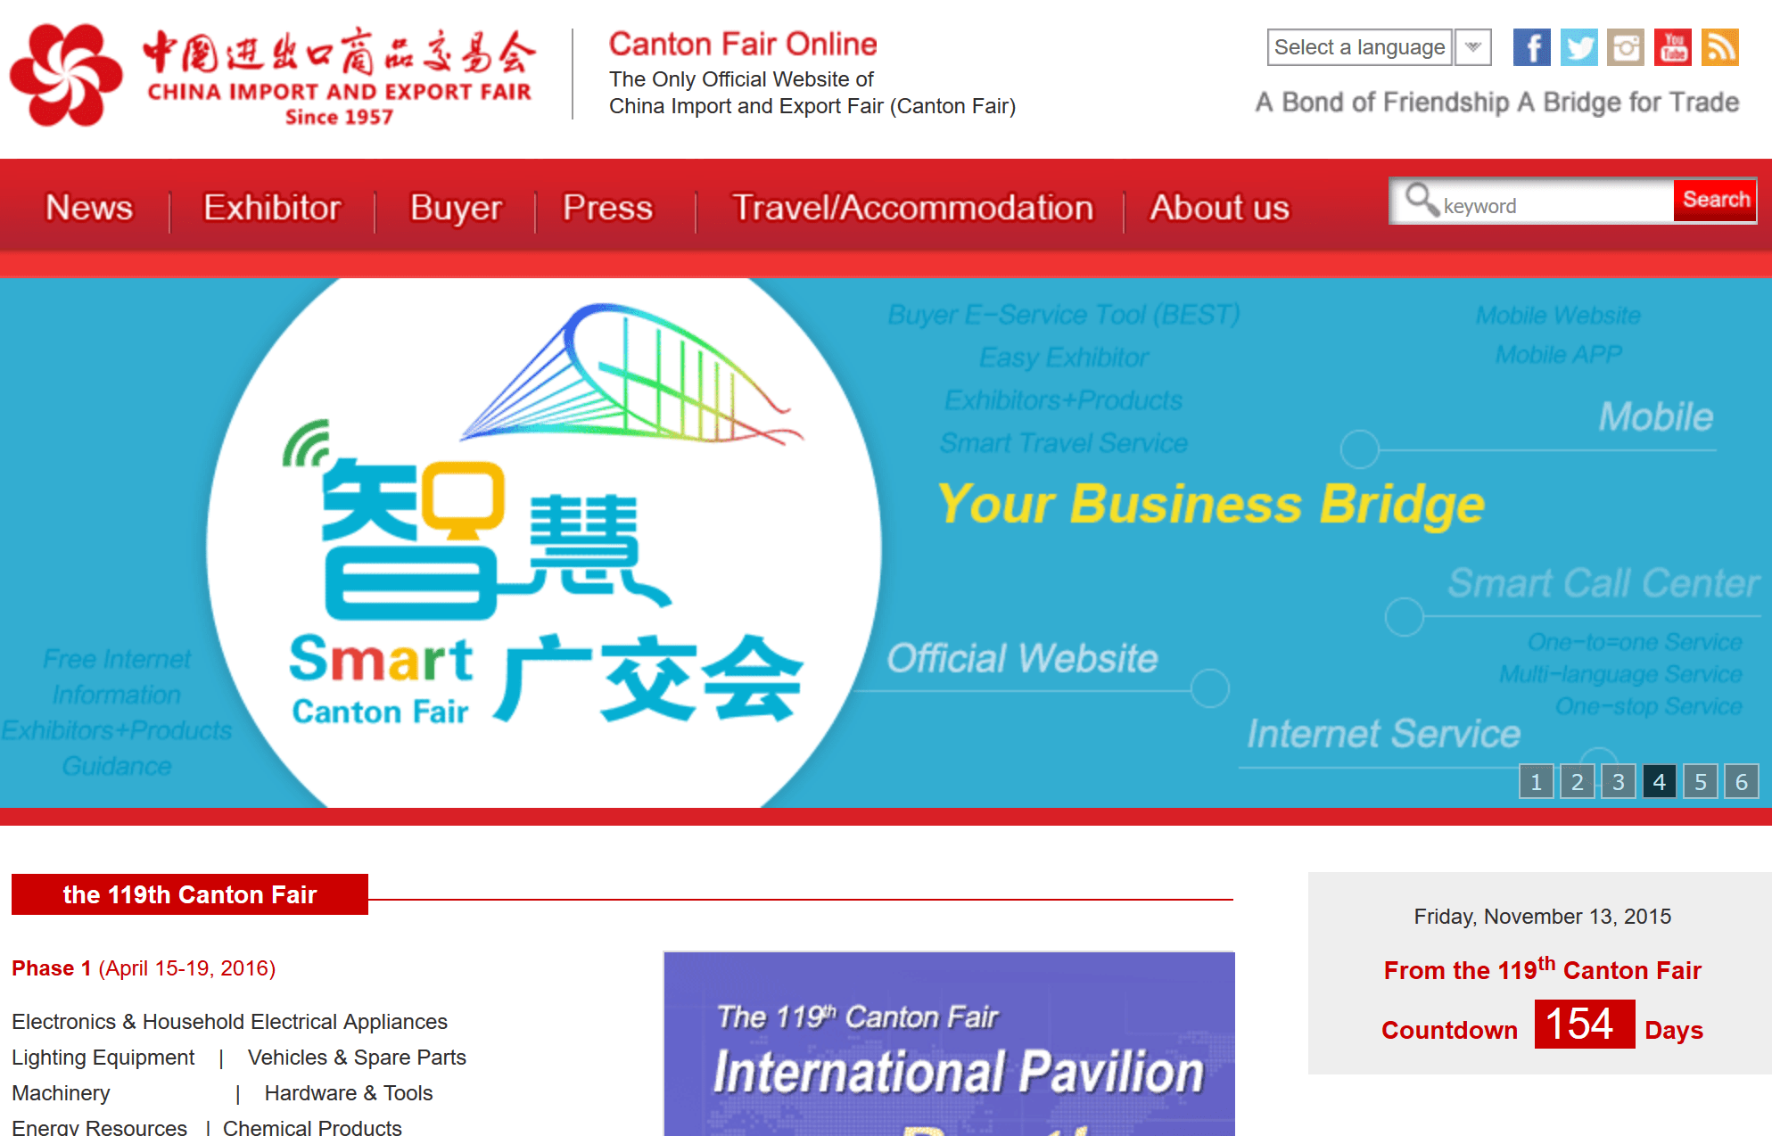Screen dimensions: 1772x1136
Task: Open the Machinery category link
Action: [61, 1093]
